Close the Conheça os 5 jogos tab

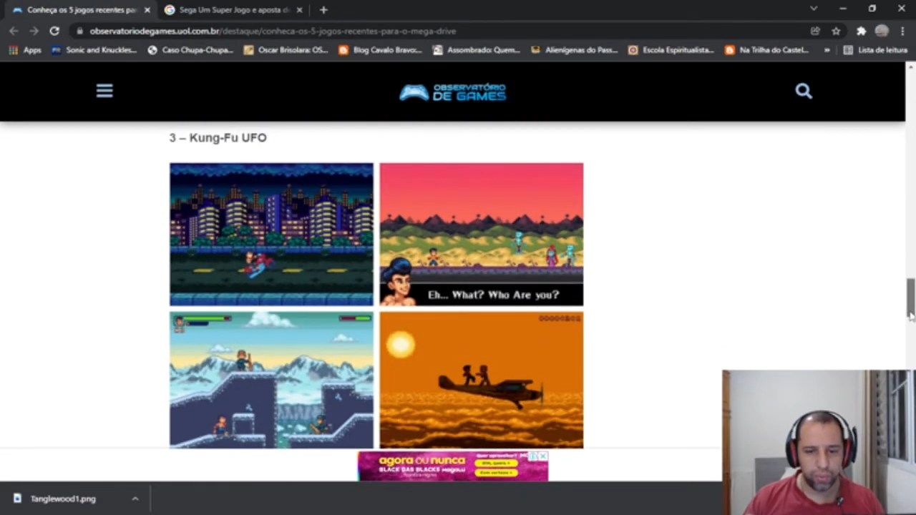coord(147,10)
